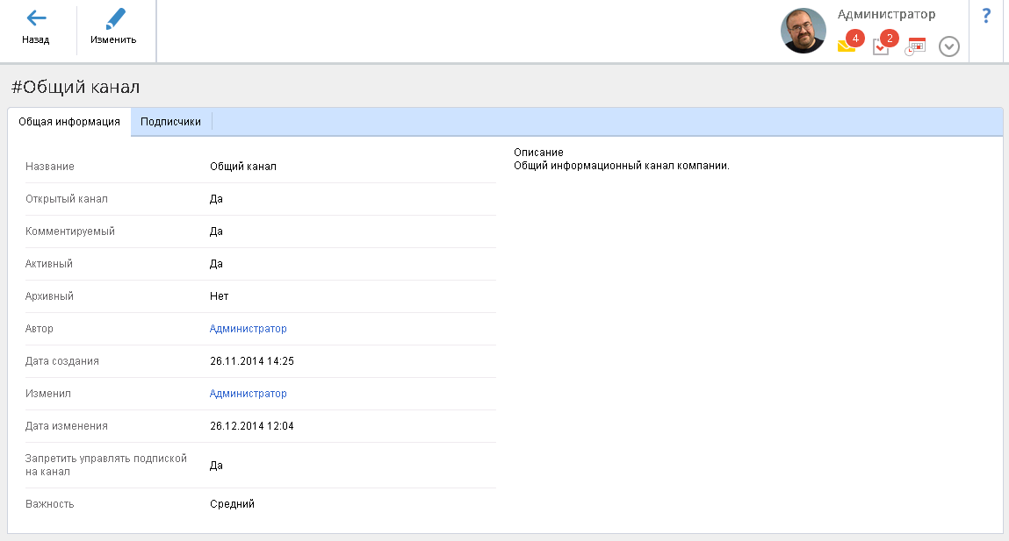Click the Важность value Средний
Viewport: 1009px width, 541px height.
(x=232, y=504)
